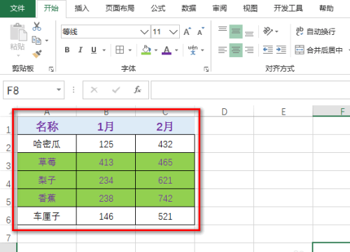Expand the Name Box dropdown arrow

click(x=59, y=90)
